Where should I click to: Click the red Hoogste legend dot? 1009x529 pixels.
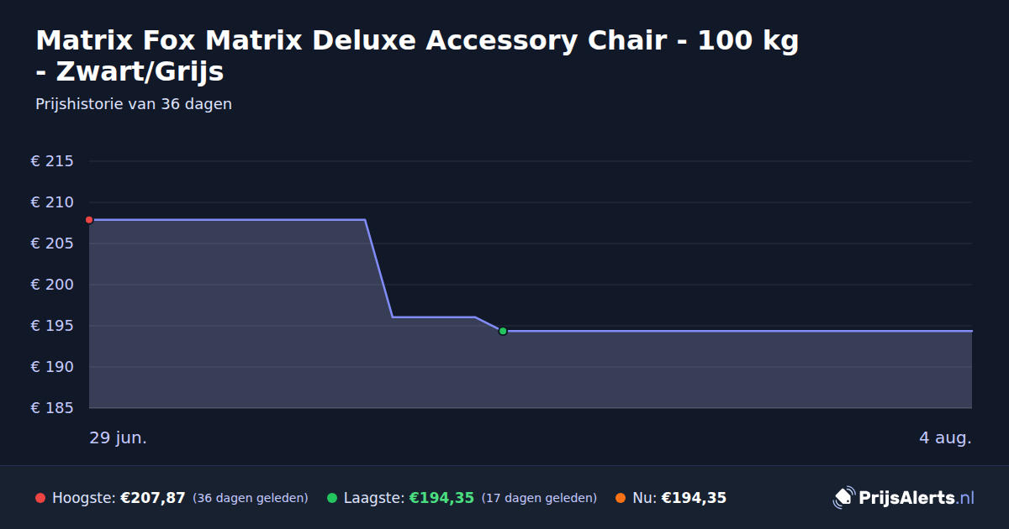(40, 498)
